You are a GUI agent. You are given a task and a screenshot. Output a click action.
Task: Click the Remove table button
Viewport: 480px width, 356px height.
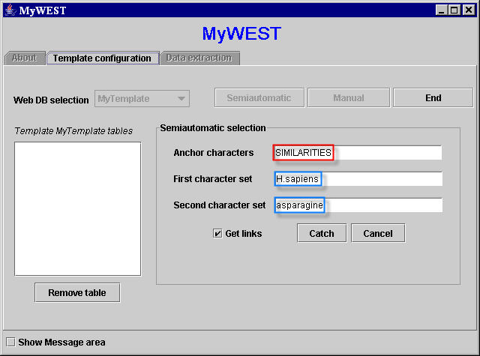pos(77,293)
